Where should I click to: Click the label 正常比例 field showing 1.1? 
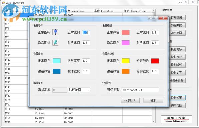tap(155, 32)
